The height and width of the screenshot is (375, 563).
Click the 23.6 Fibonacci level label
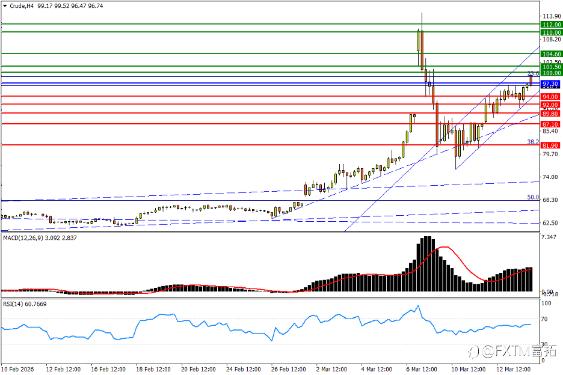point(533,73)
